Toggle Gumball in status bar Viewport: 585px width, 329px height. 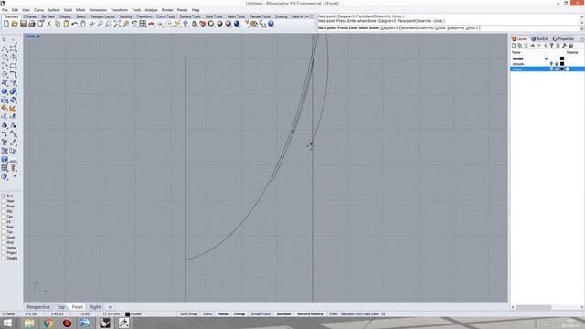tap(283, 314)
